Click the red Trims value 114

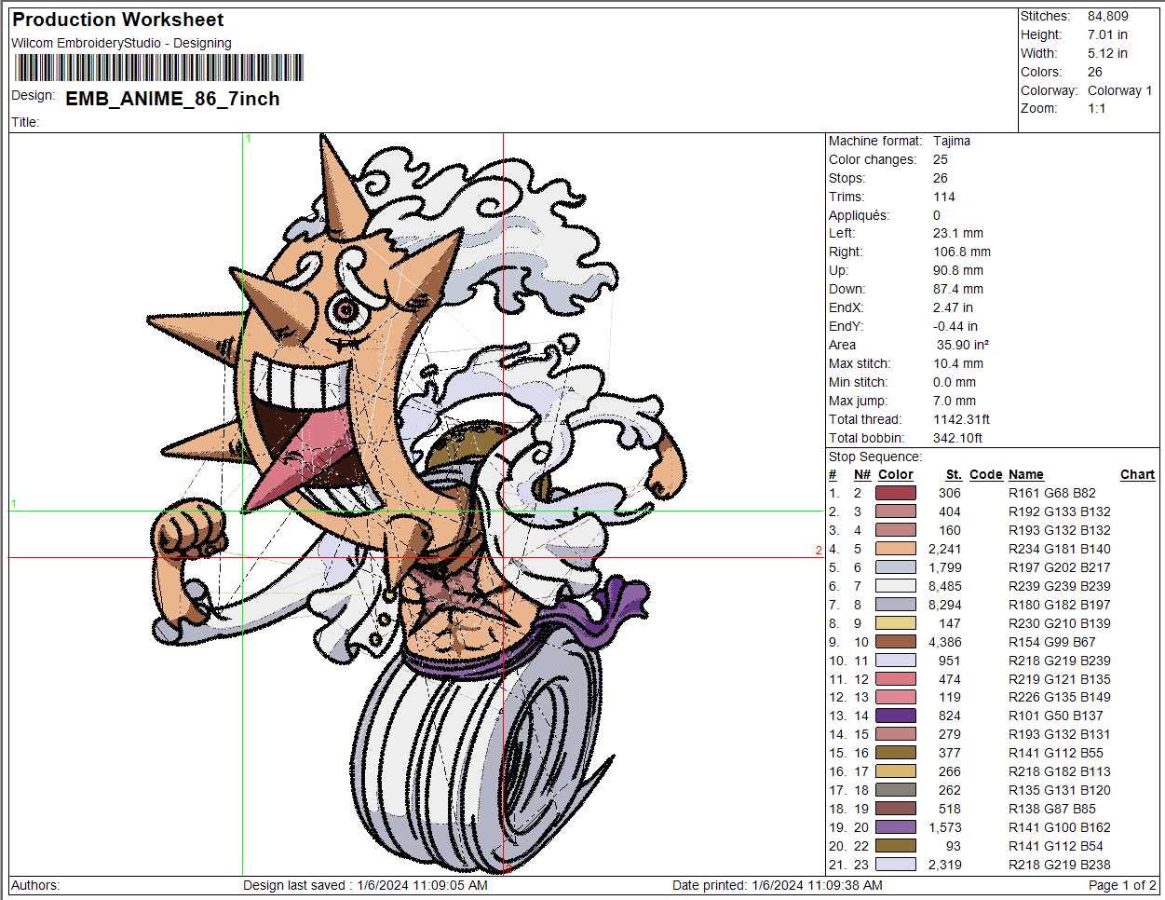coord(943,197)
